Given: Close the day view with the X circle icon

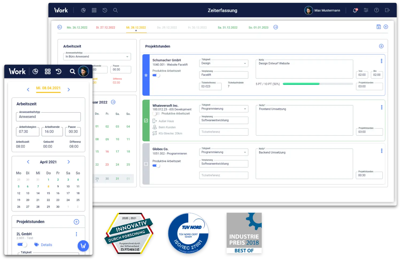Looking at the screenshot, I should pos(386,27).
